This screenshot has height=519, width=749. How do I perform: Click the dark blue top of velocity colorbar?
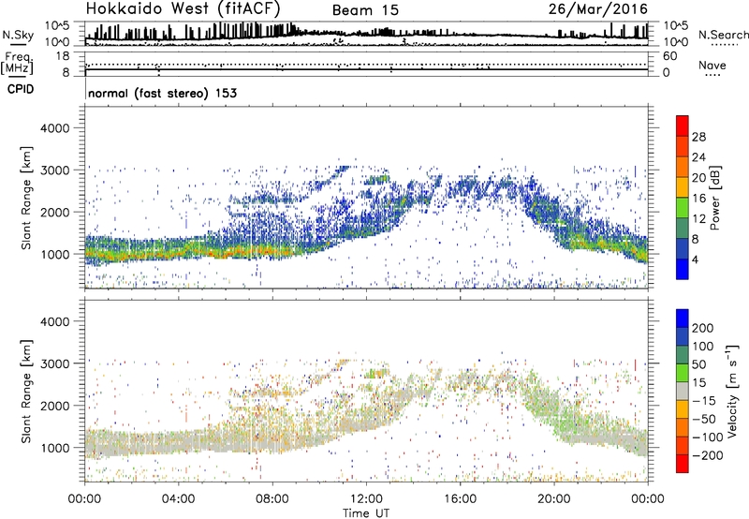(683, 319)
